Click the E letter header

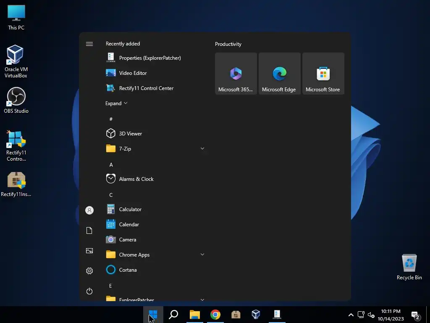[110, 286]
